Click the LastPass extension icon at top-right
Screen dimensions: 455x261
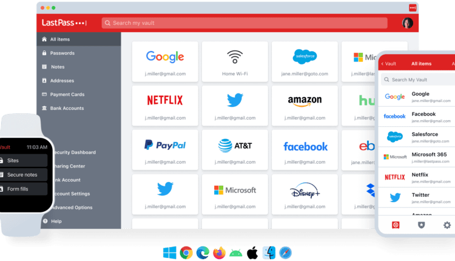pyautogui.click(x=413, y=8)
